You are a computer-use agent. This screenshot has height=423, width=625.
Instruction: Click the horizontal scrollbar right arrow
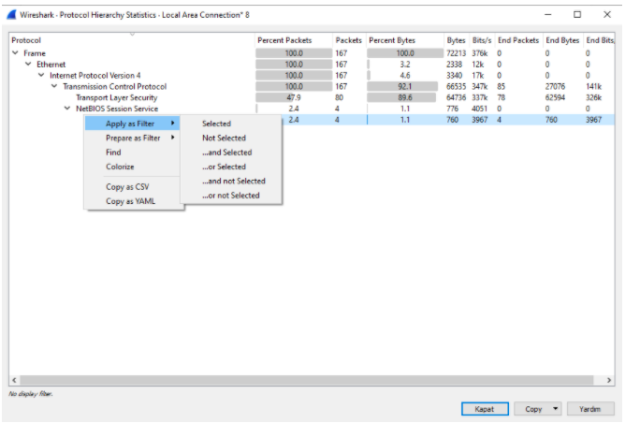[x=609, y=380]
